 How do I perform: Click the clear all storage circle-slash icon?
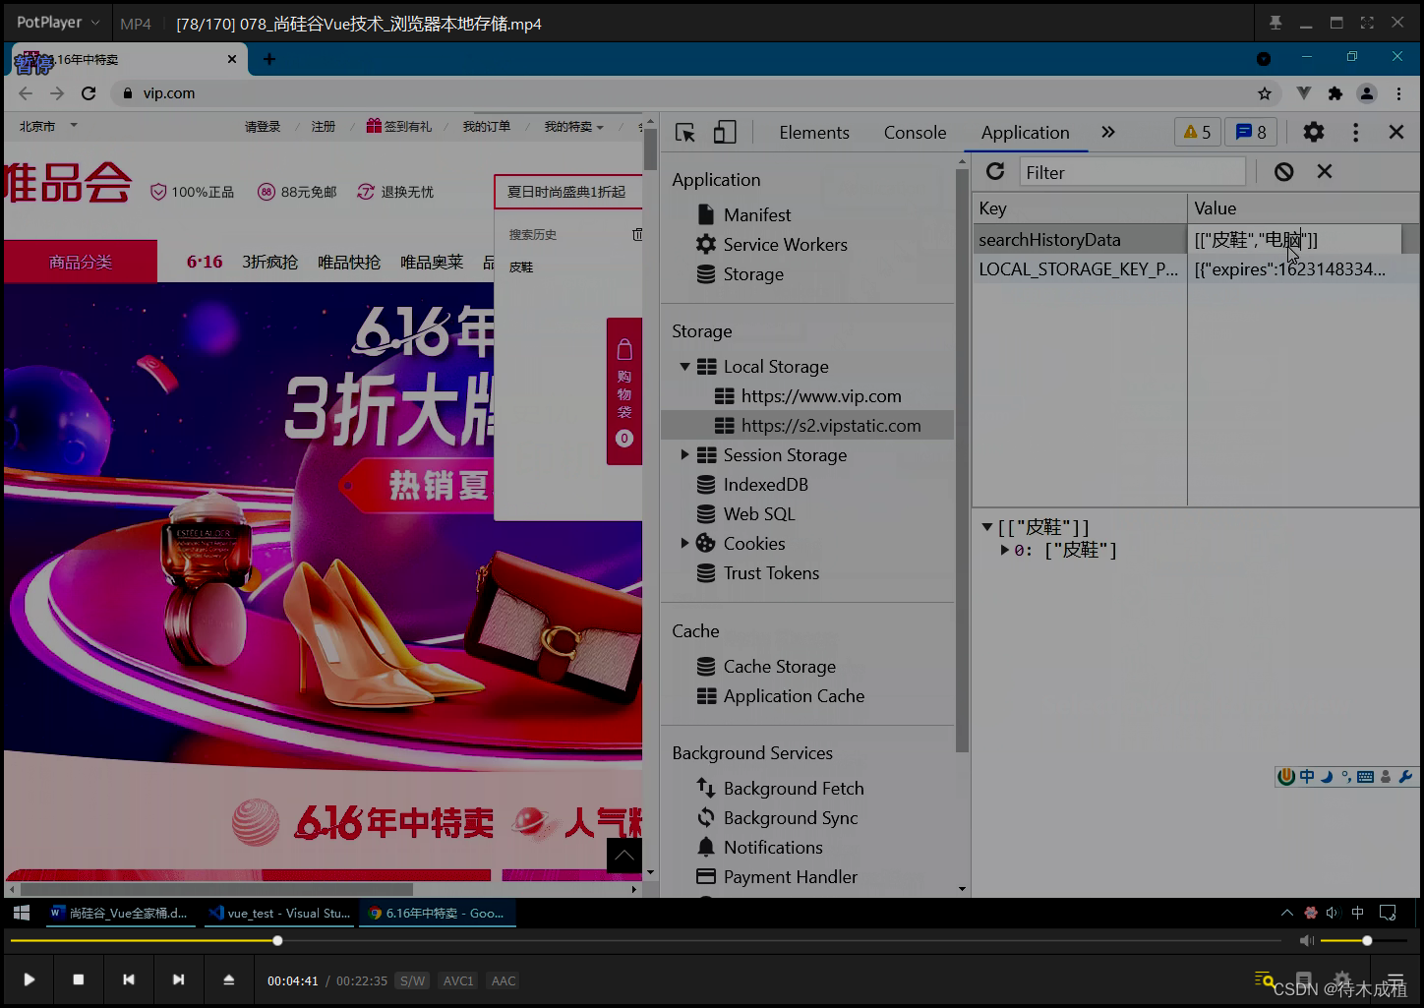(1283, 172)
